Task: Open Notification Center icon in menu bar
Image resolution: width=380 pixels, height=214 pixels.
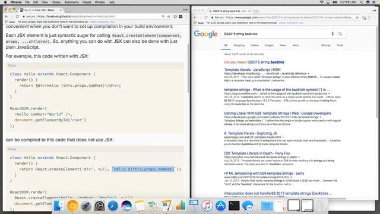Action: point(374,2)
